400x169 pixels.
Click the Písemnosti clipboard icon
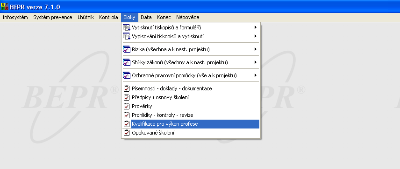(127, 88)
